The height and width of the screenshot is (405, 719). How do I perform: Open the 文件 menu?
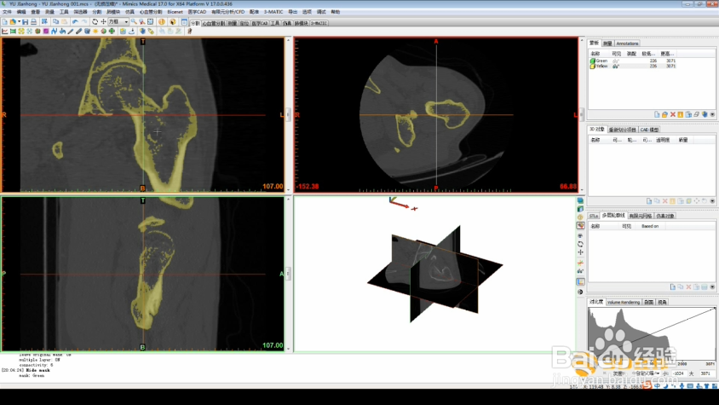[x=7, y=12]
